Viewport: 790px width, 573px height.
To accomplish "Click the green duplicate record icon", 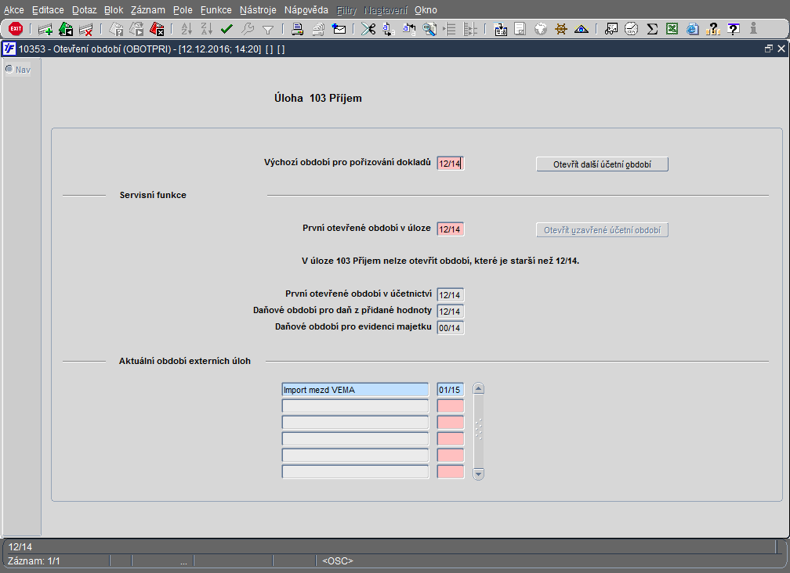I will [66, 29].
